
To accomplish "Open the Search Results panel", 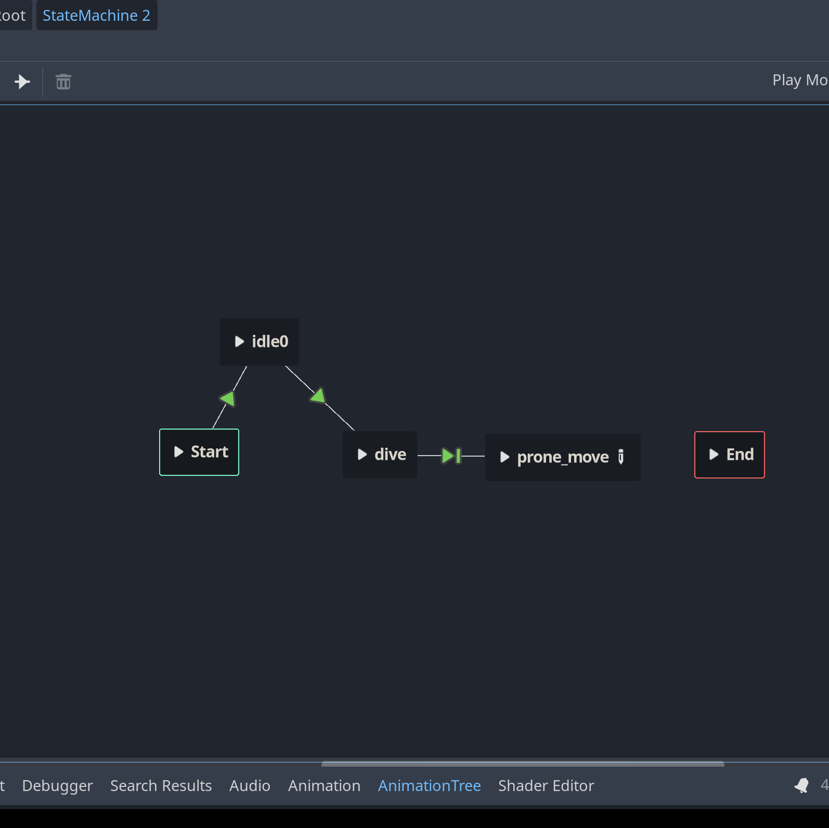I will pyautogui.click(x=161, y=785).
